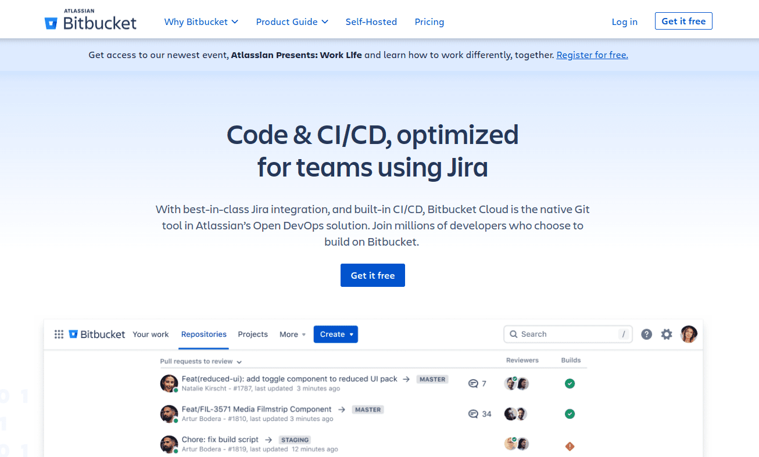This screenshot has height=457, width=759.
Task: Click the STAGING branch label
Action: click(x=295, y=440)
